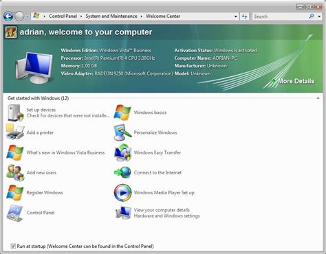Select System and Maintenance in the breadcrumb
The width and height of the screenshot is (326, 254).
point(111,16)
